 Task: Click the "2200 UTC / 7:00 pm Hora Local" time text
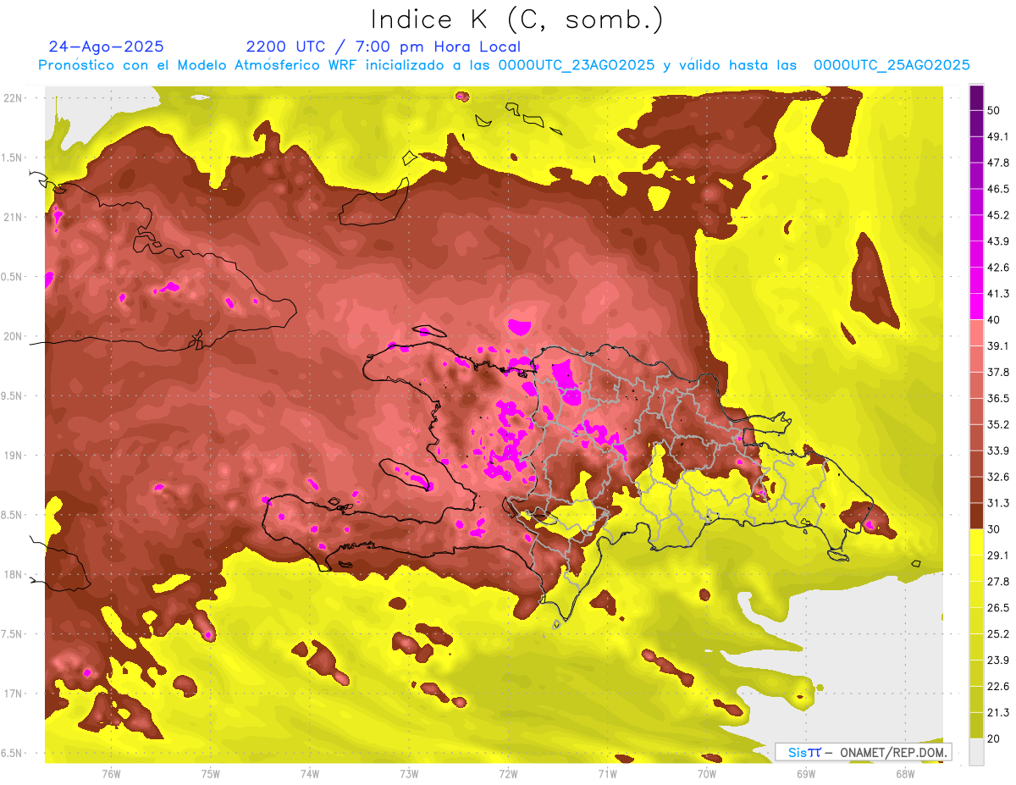tap(383, 47)
